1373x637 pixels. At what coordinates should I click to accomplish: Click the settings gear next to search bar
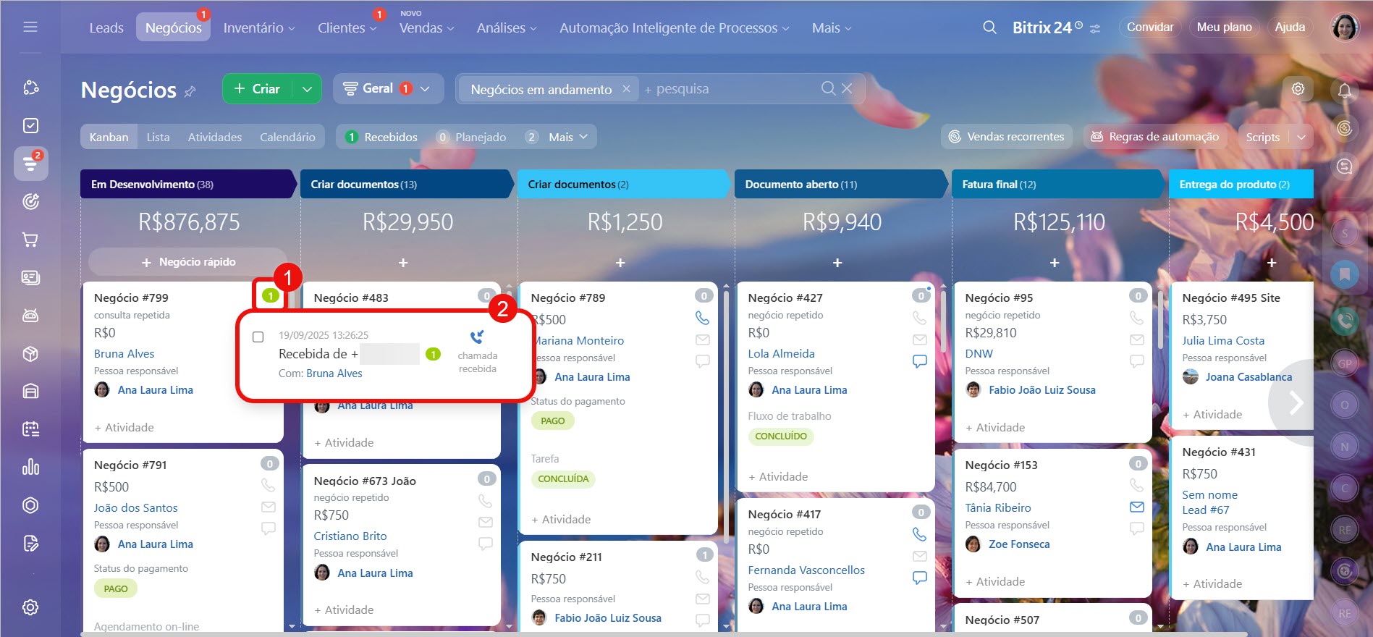pyautogui.click(x=1298, y=88)
